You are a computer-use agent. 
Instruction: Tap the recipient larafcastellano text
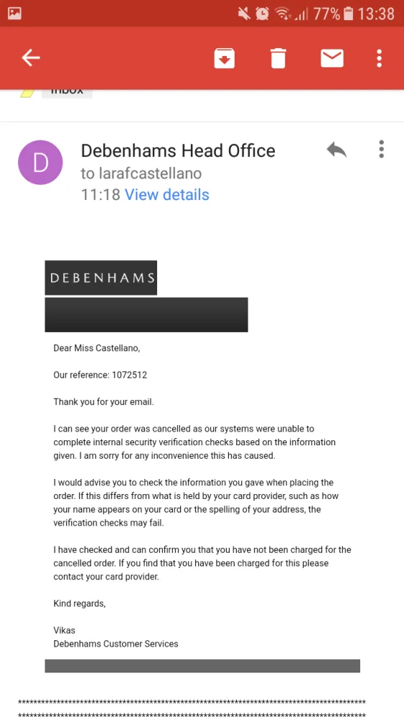point(141,174)
